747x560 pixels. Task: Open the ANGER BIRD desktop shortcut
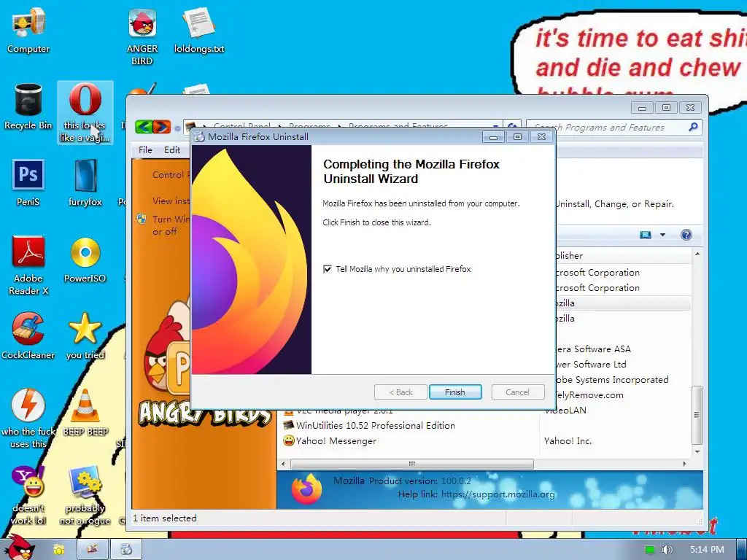coord(142,36)
